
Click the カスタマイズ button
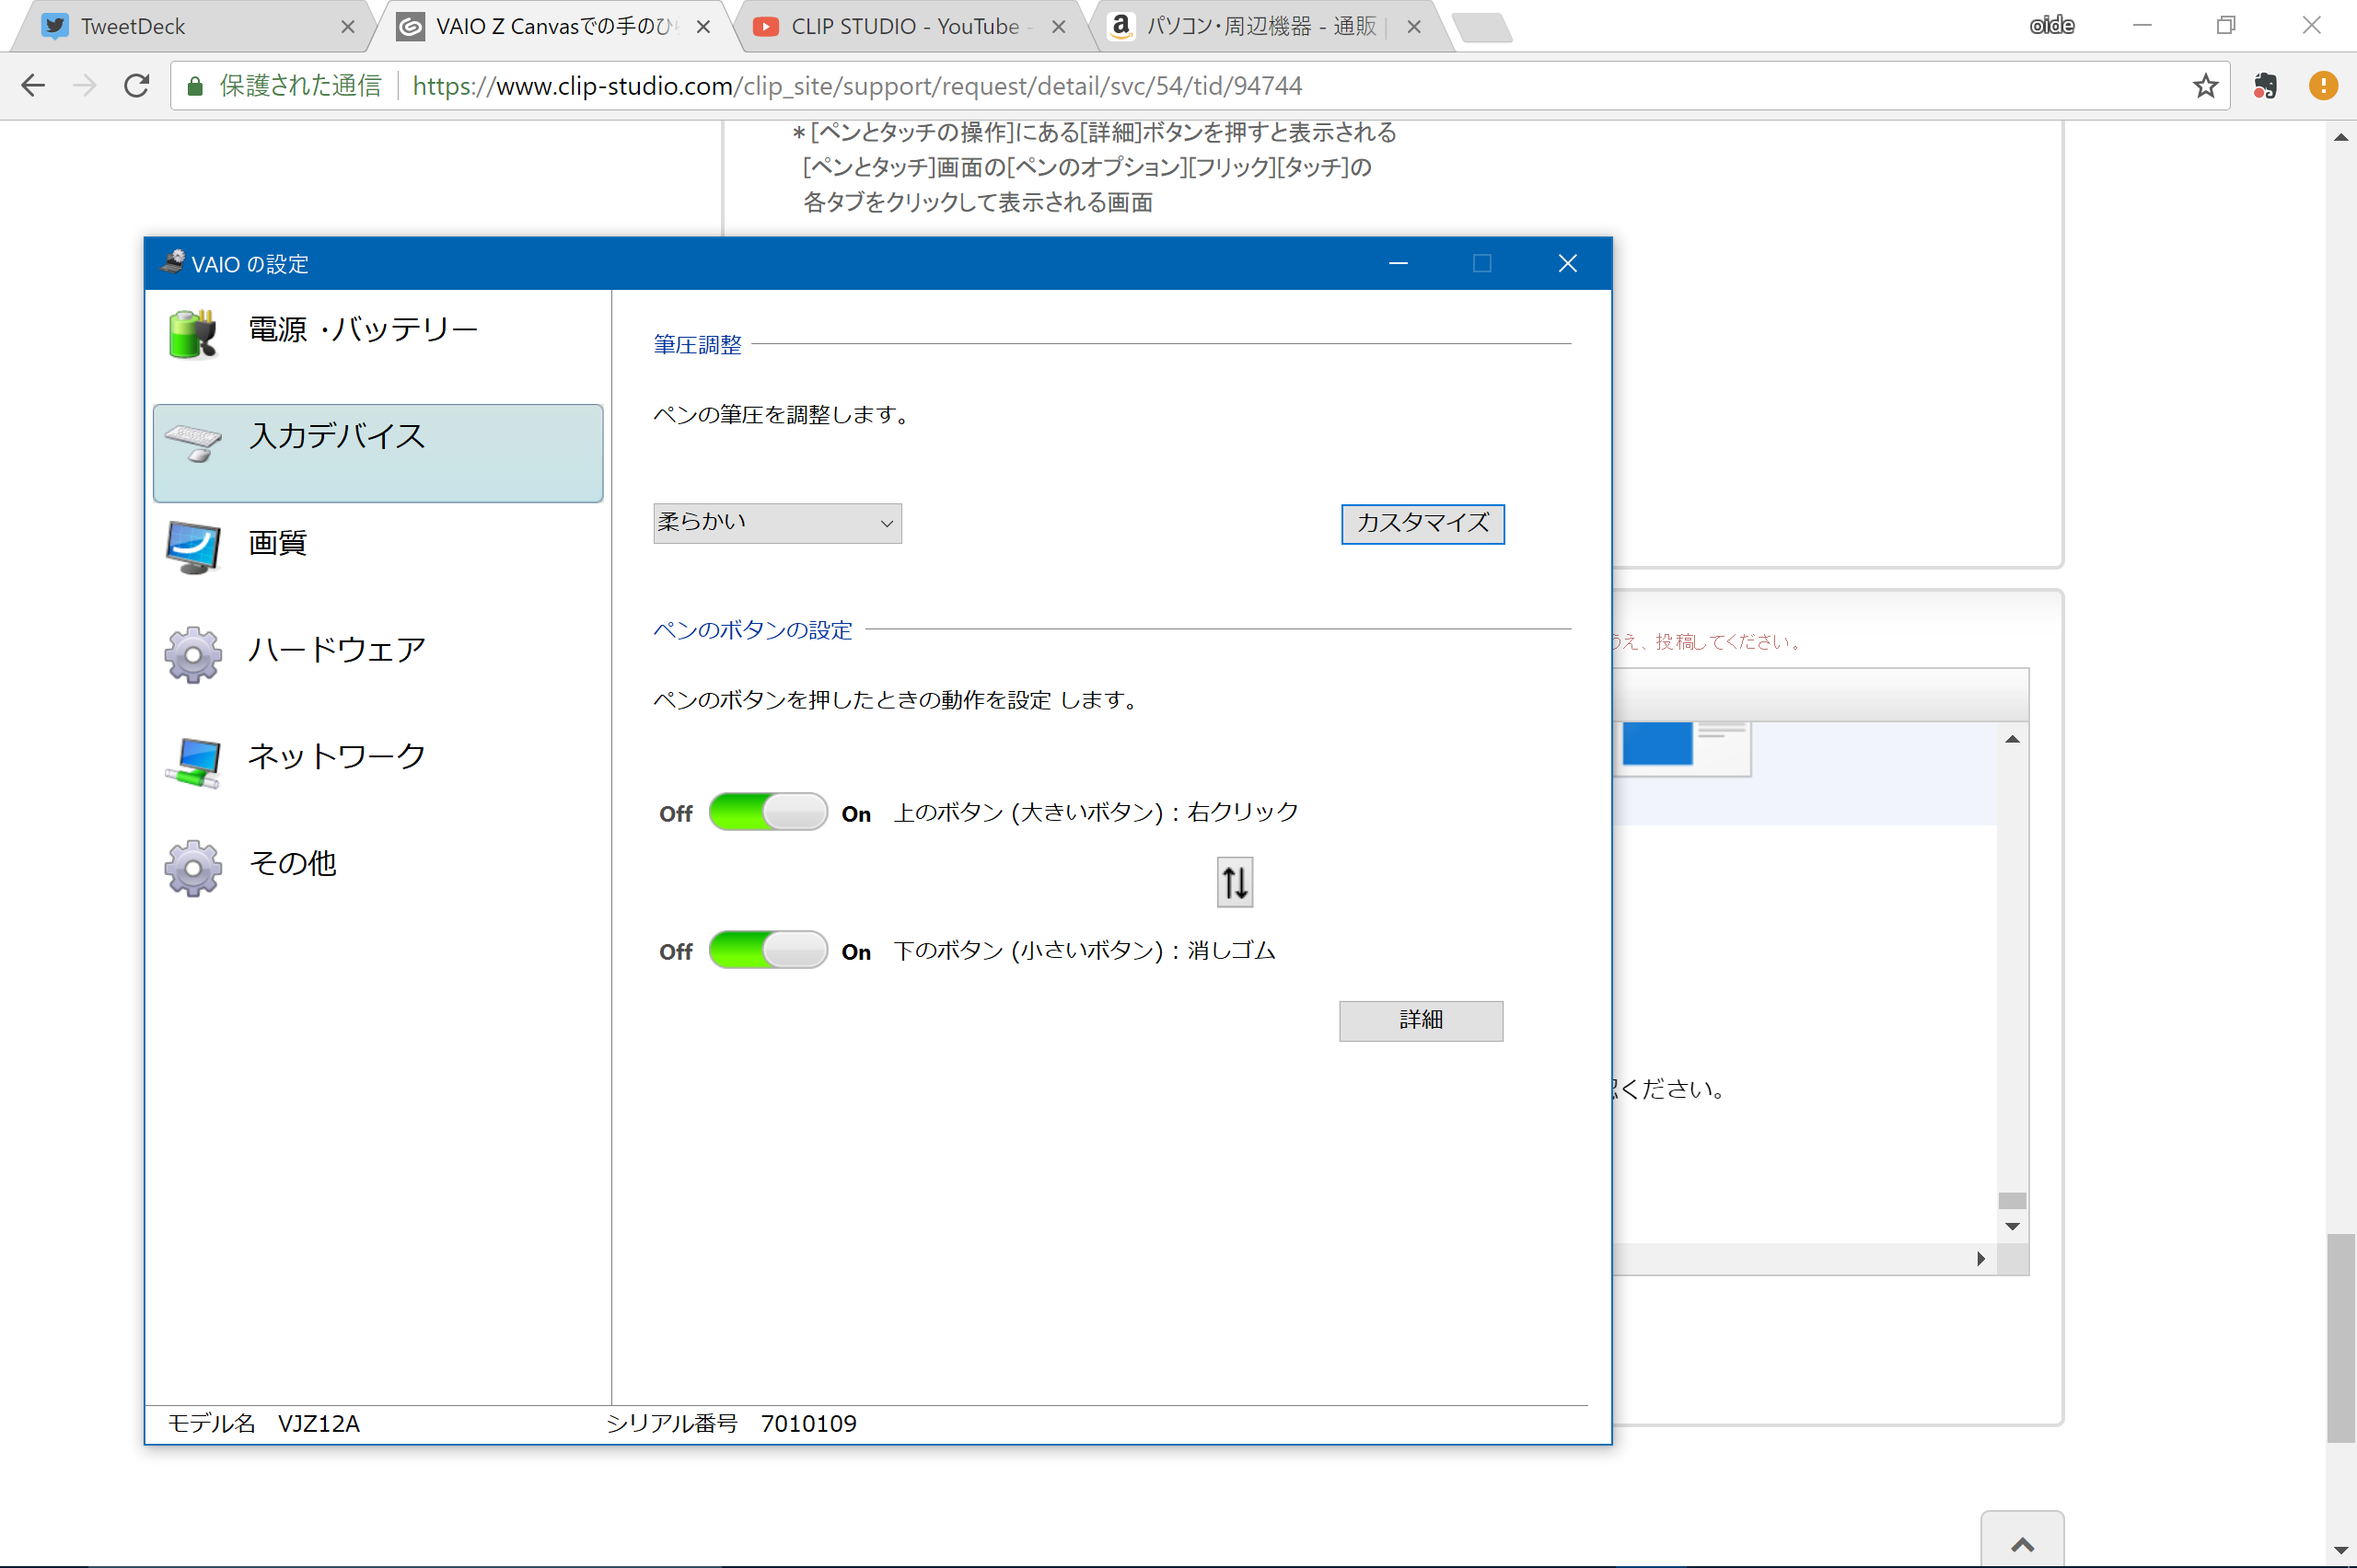(x=1422, y=523)
